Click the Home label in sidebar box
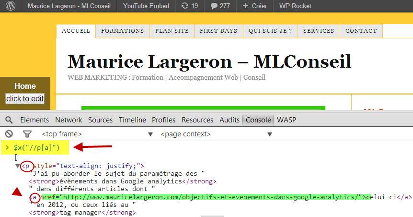Image resolution: width=413 pixels, height=217 pixels. 25,86
